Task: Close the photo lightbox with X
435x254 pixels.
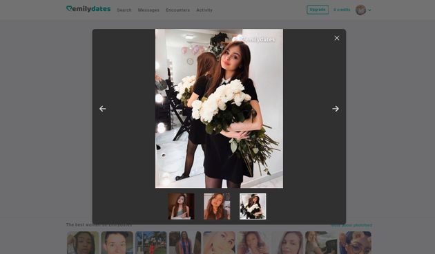Action: 336,38
